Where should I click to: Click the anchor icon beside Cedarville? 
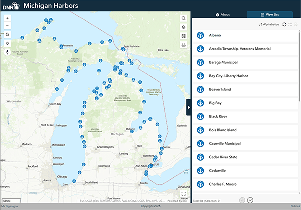pyautogui.click(x=200, y=171)
